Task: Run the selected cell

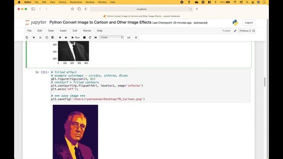Action: (76, 38)
